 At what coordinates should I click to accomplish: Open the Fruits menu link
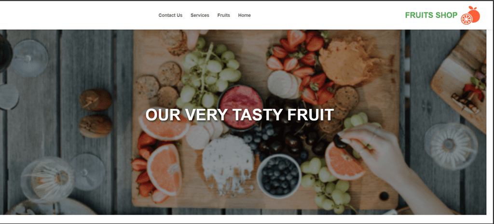click(224, 15)
